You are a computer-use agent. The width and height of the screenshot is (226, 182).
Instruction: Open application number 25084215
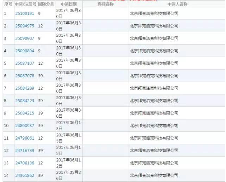(x=25, y=113)
